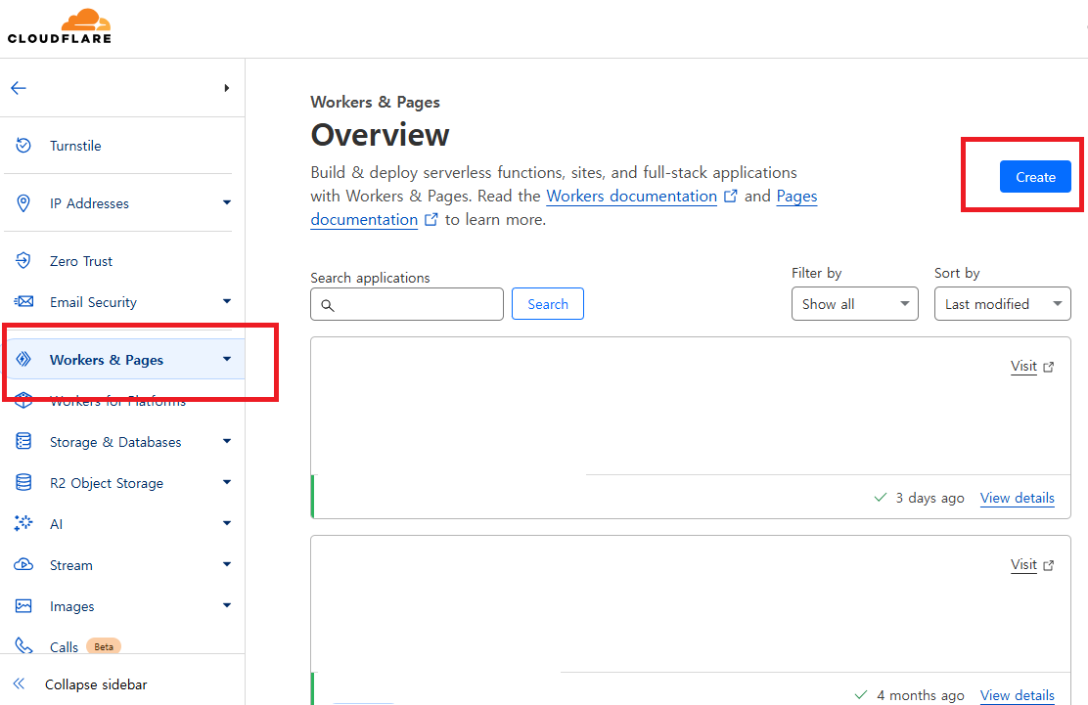Open Email Security menu item
The height and width of the screenshot is (705, 1088).
click(94, 302)
